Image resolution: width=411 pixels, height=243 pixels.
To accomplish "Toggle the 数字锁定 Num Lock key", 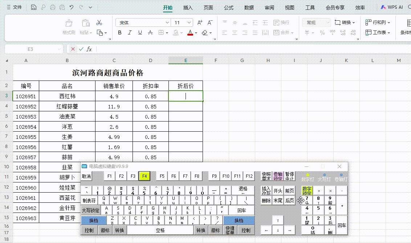I will [307, 191].
